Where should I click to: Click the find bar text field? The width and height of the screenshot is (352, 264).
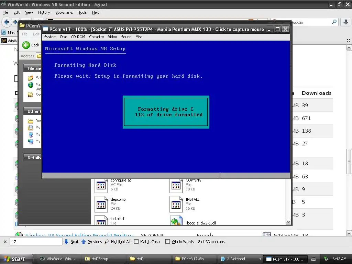point(36,242)
